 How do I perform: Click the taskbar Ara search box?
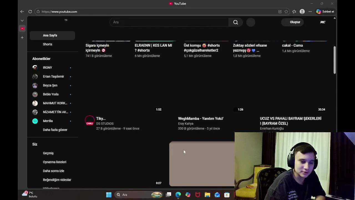point(139,195)
